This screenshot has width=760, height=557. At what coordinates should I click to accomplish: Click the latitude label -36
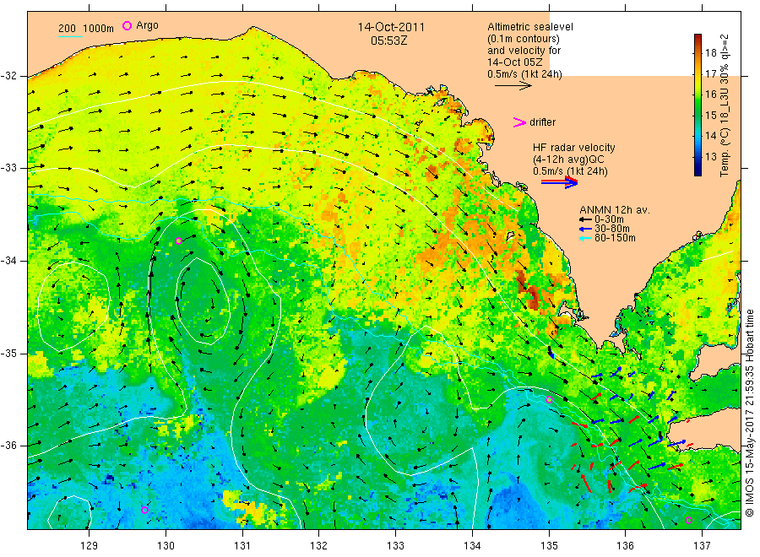click(9, 446)
